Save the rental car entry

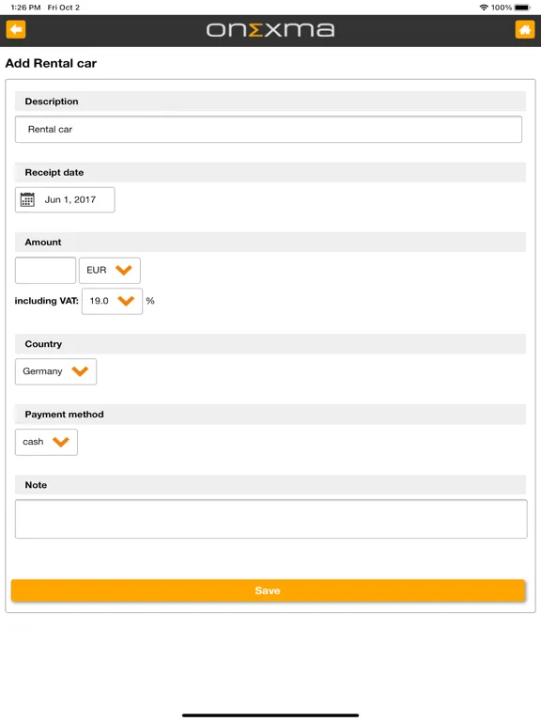tap(268, 590)
